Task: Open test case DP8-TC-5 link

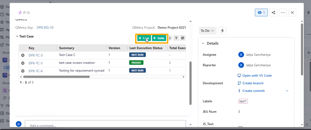Action: click(x=36, y=63)
